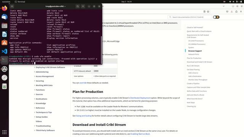Jump to Create a Pipeline in contents
244x137 pixels.
[x=193, y=84]
